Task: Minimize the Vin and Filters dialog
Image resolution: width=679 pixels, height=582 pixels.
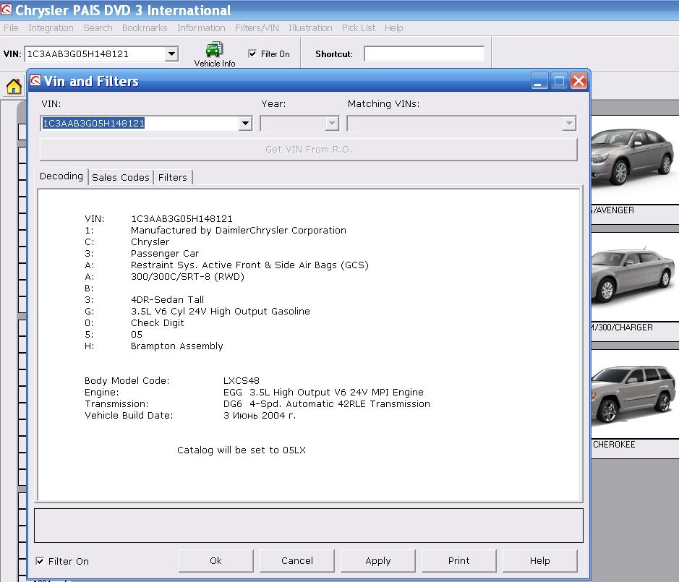Action: point(539,81)
